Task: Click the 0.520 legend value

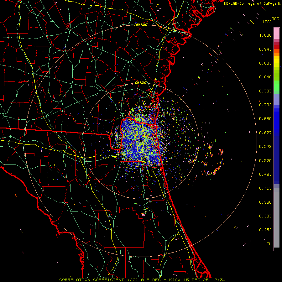Action: [x=265, y=161]
